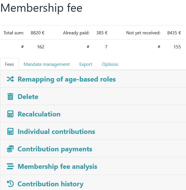Open the Recalculation accordion panel

click(x=39, y=114)
